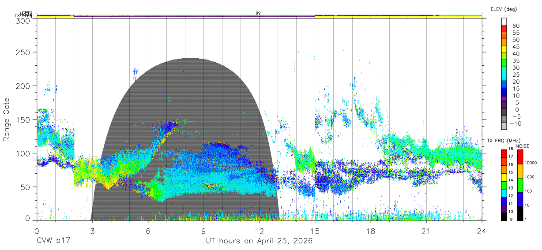Click the CPID color strip above the plot
542x250 pixels.
pos(260,15)
